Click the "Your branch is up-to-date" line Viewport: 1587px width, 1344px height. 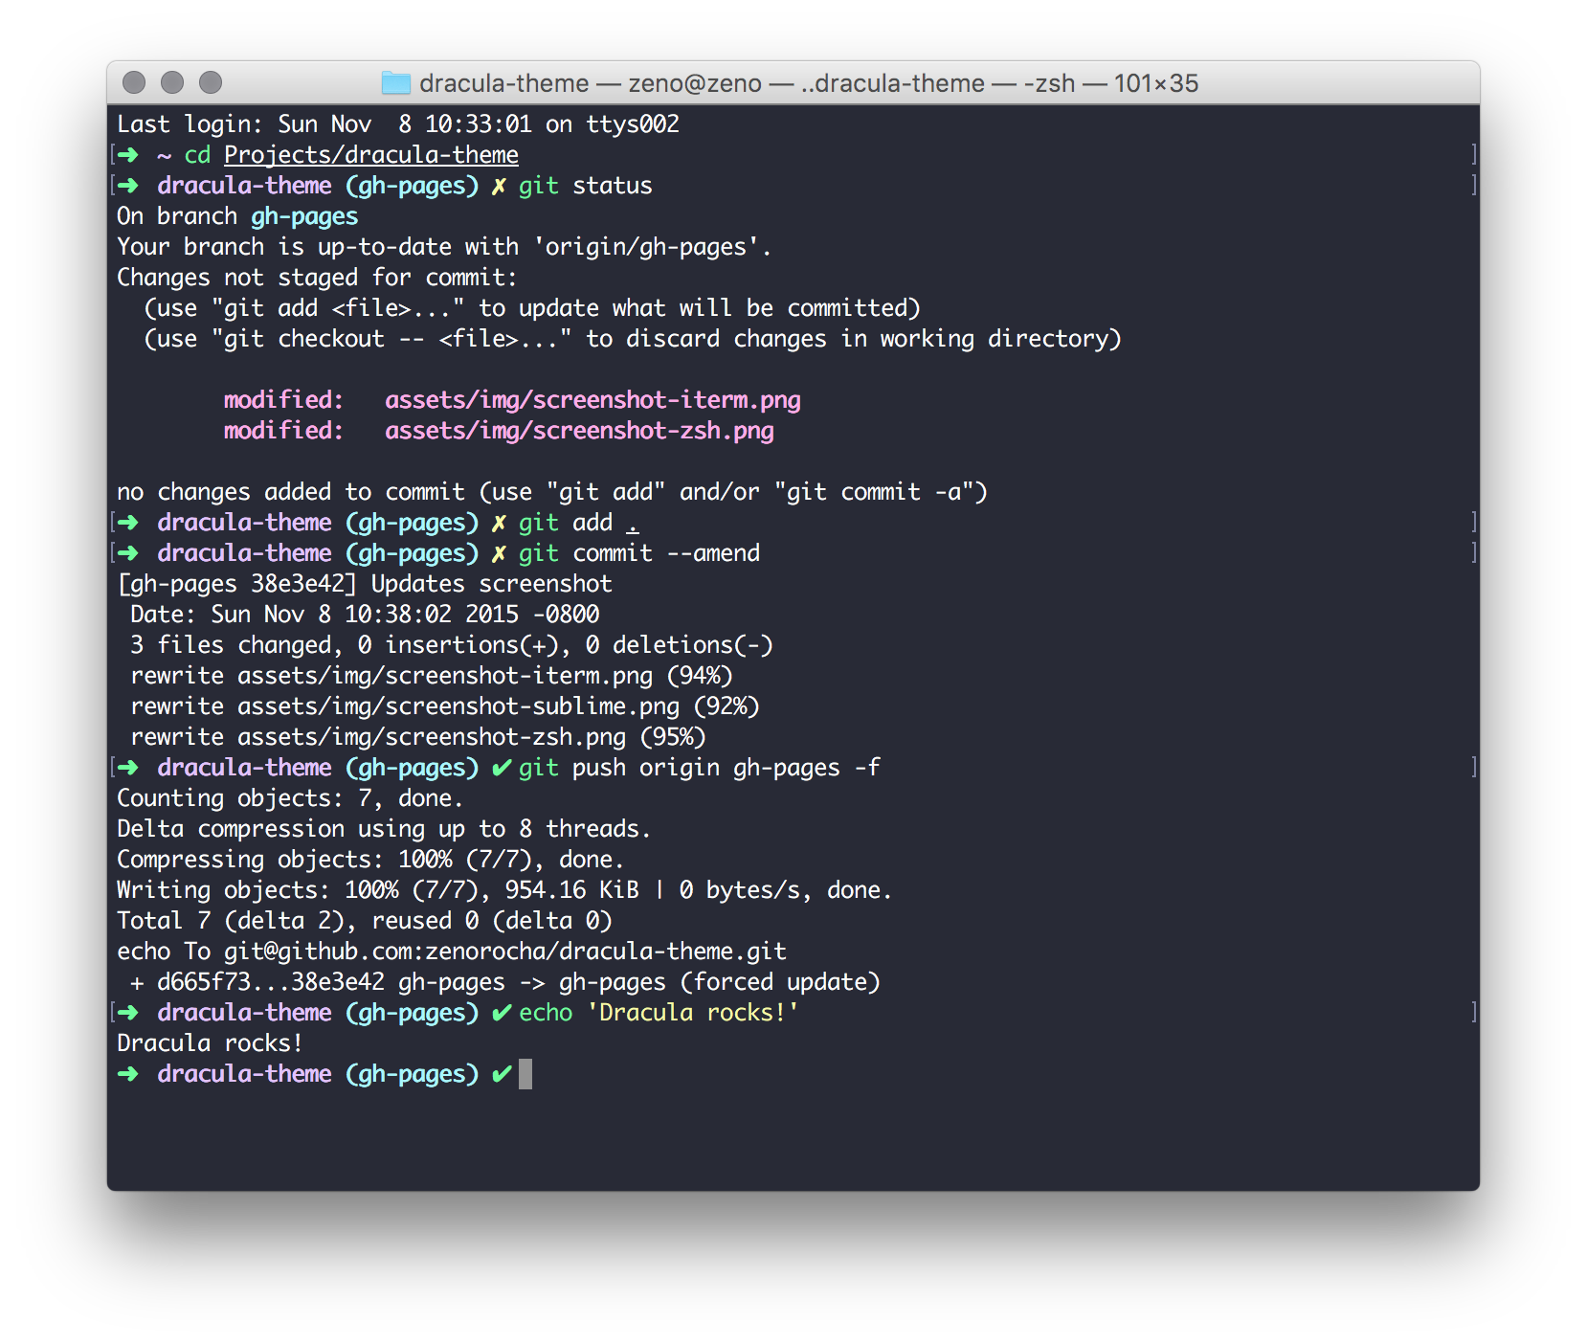point(444,247)
